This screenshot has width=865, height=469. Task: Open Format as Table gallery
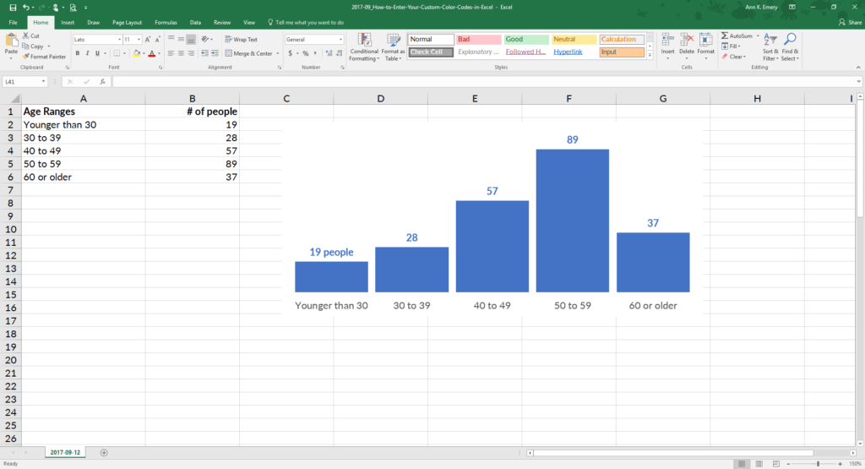394,47
